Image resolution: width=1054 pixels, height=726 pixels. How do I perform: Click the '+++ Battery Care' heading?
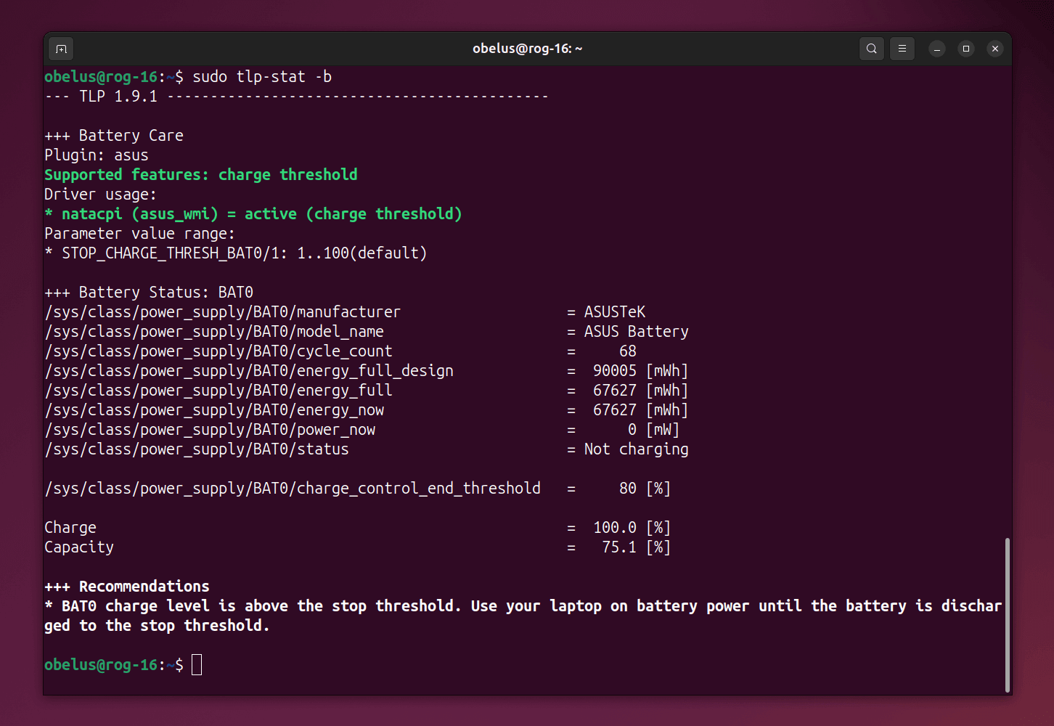(x=114, y=136)
